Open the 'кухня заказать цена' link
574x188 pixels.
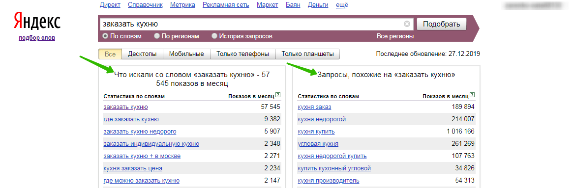[x=133, y=168]
